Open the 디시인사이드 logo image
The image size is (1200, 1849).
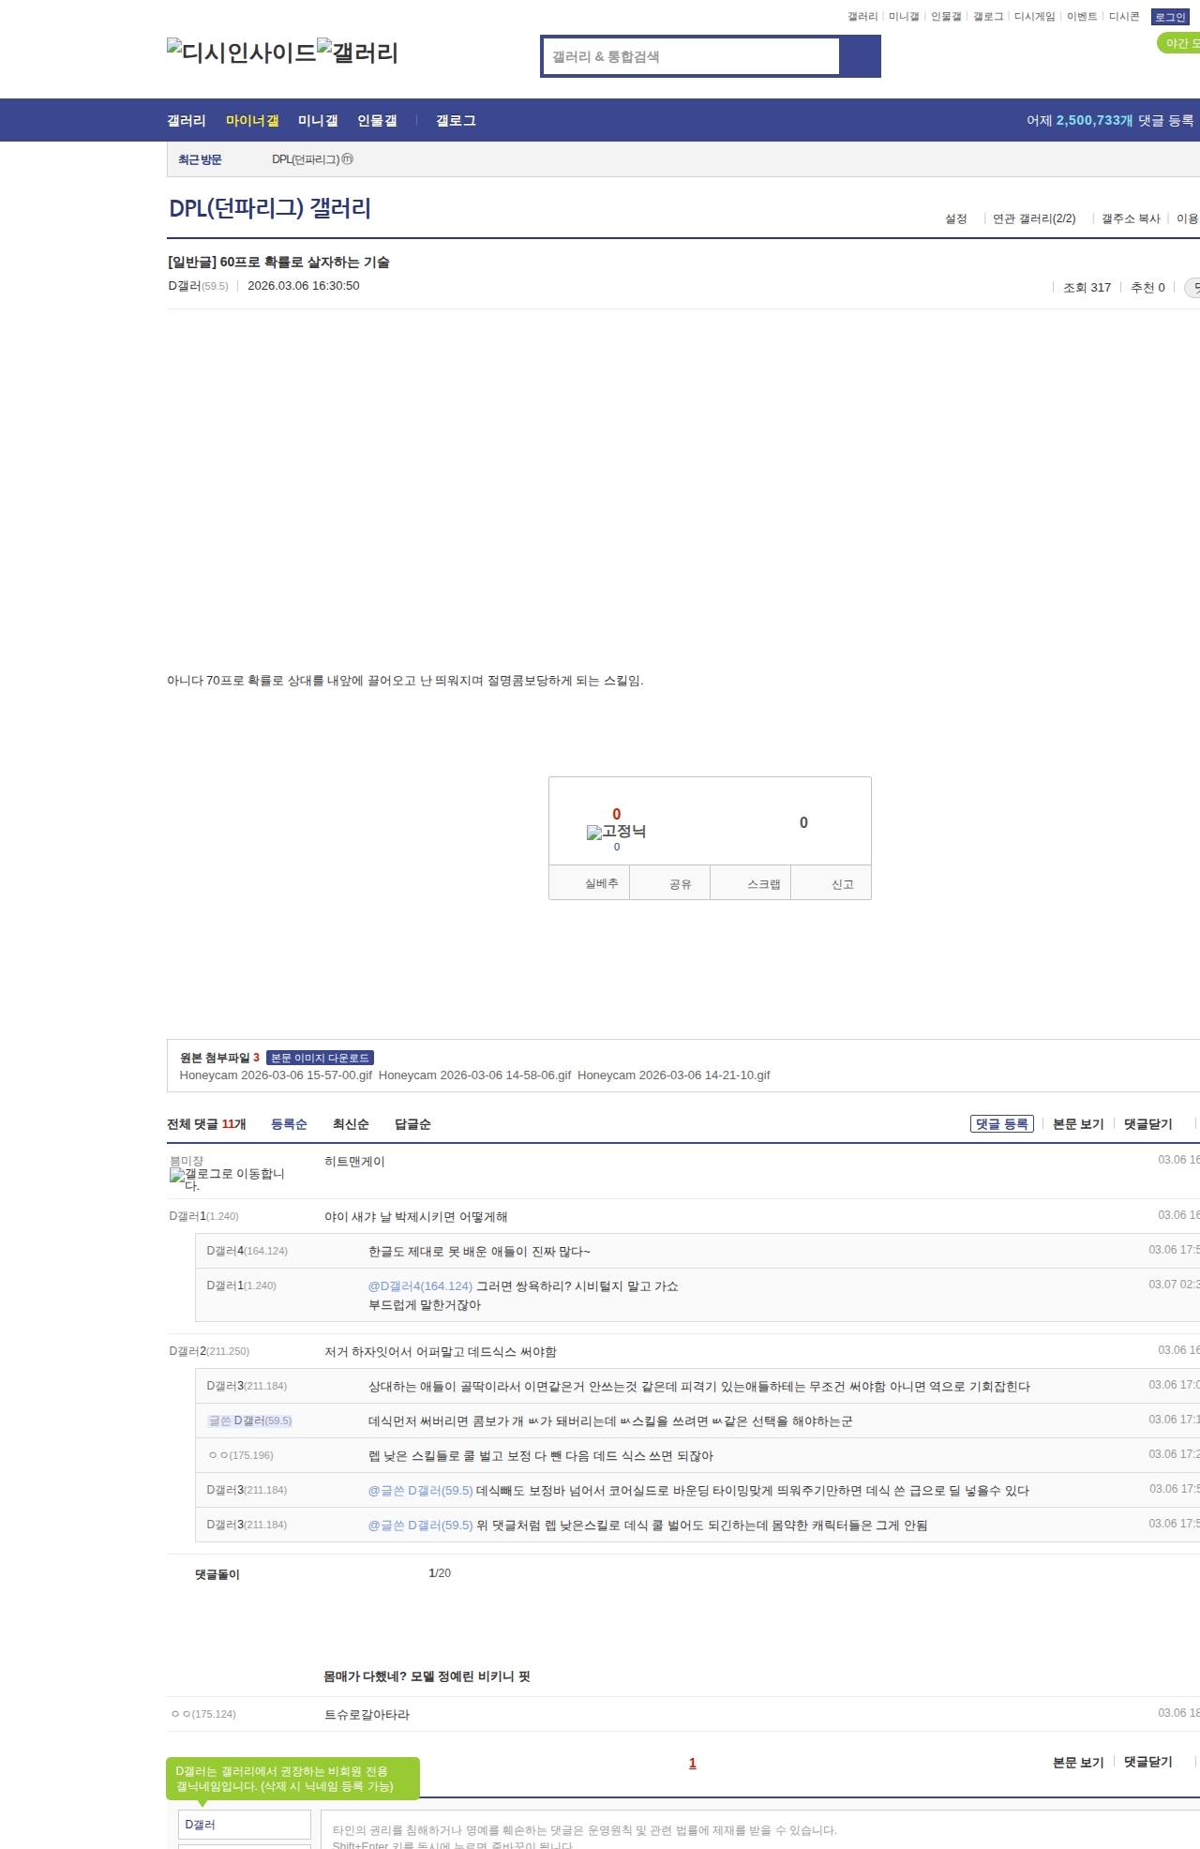[x=241, y=52]
